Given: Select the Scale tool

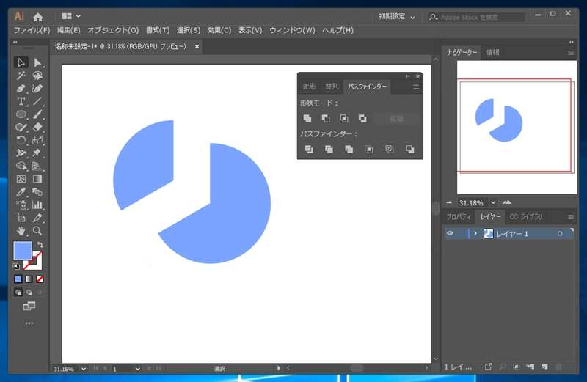Looking at the screenshot, I should (37, 140).
